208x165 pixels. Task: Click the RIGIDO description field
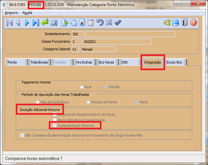(117, 42)
